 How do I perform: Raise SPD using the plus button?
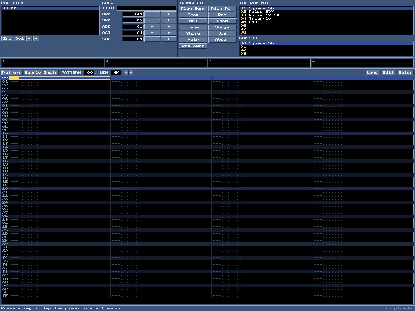tap(168, 20)
